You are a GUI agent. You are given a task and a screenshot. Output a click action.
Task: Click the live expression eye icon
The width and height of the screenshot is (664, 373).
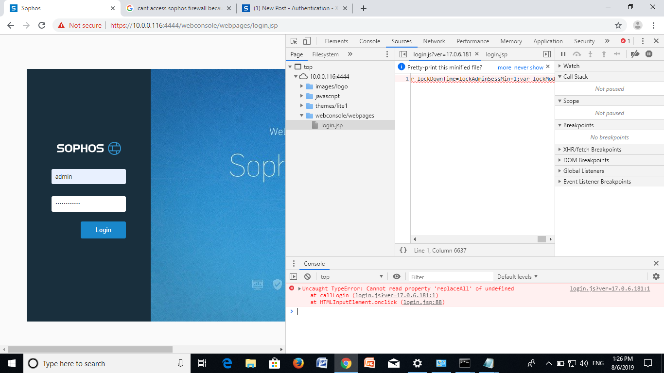point(397,276)
